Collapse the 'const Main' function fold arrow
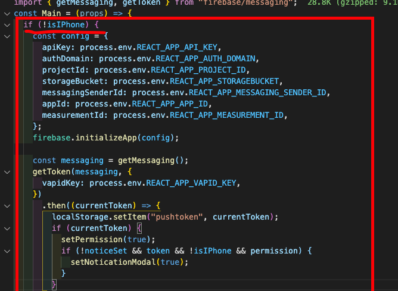398x291 pixels. click(7, 14)
